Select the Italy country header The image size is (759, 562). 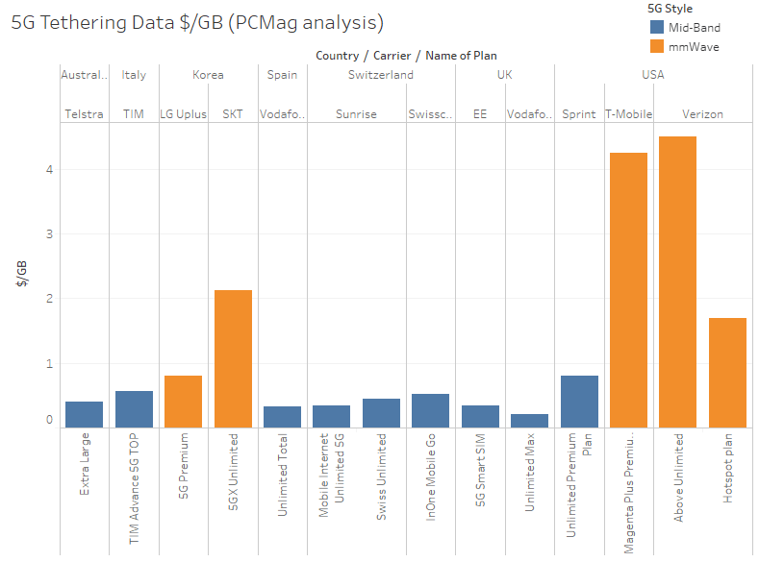134,75
